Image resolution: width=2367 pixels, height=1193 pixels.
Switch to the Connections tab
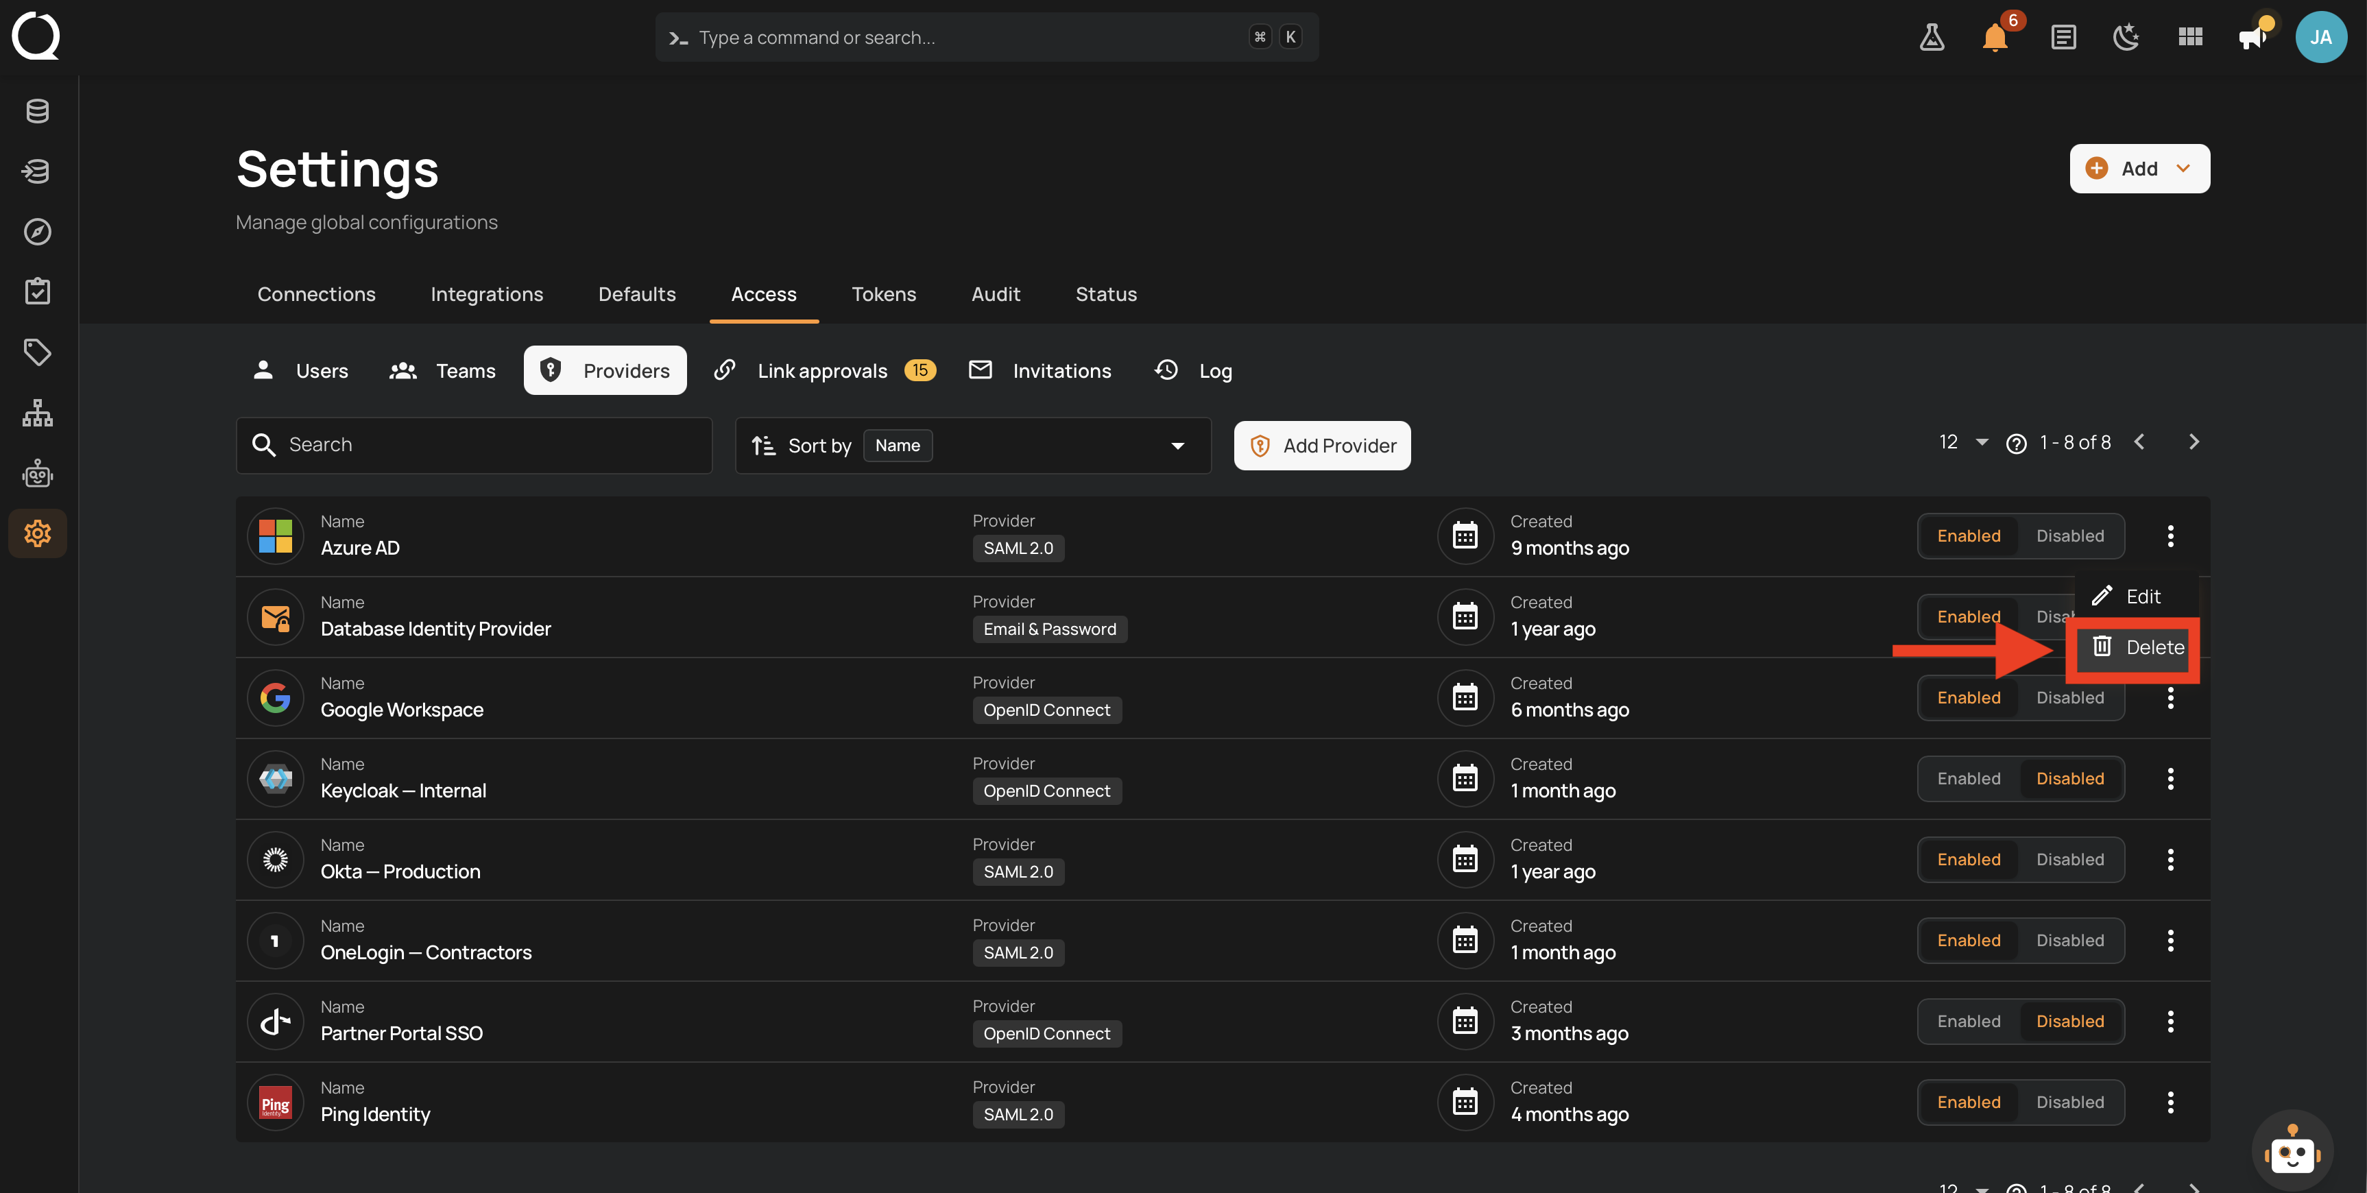coord(316,294)
